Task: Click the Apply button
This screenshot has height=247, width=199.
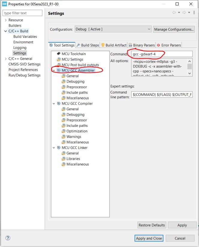Action: (x=182, y=225)
